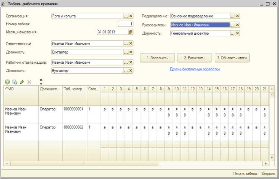Expand the table toolbar overflow chevron

tap(41, 81)
